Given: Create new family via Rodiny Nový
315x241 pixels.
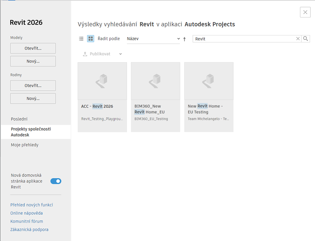Looking at the screenshot, I should (33, 98).
